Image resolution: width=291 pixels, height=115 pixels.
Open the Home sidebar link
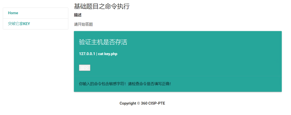36,13
